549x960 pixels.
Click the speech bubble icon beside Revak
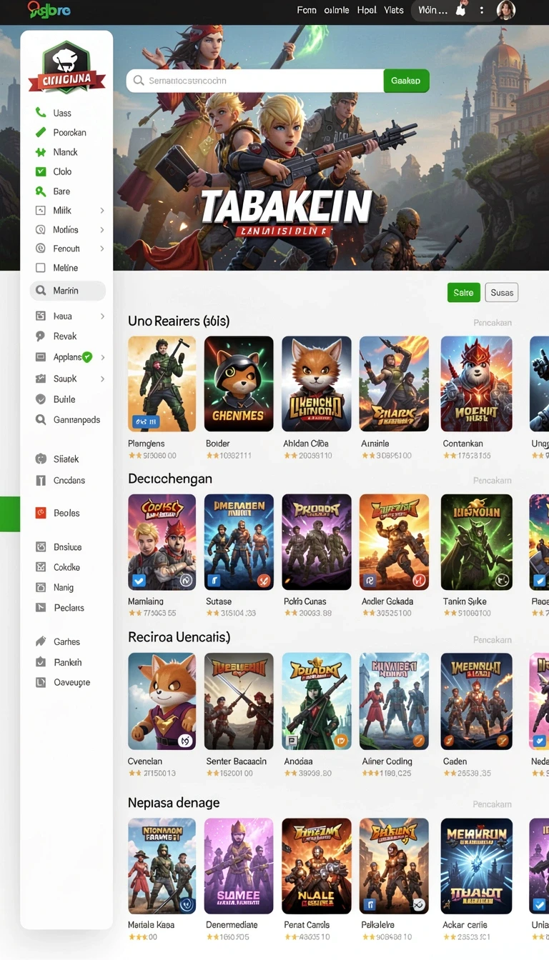pos(40,336)
